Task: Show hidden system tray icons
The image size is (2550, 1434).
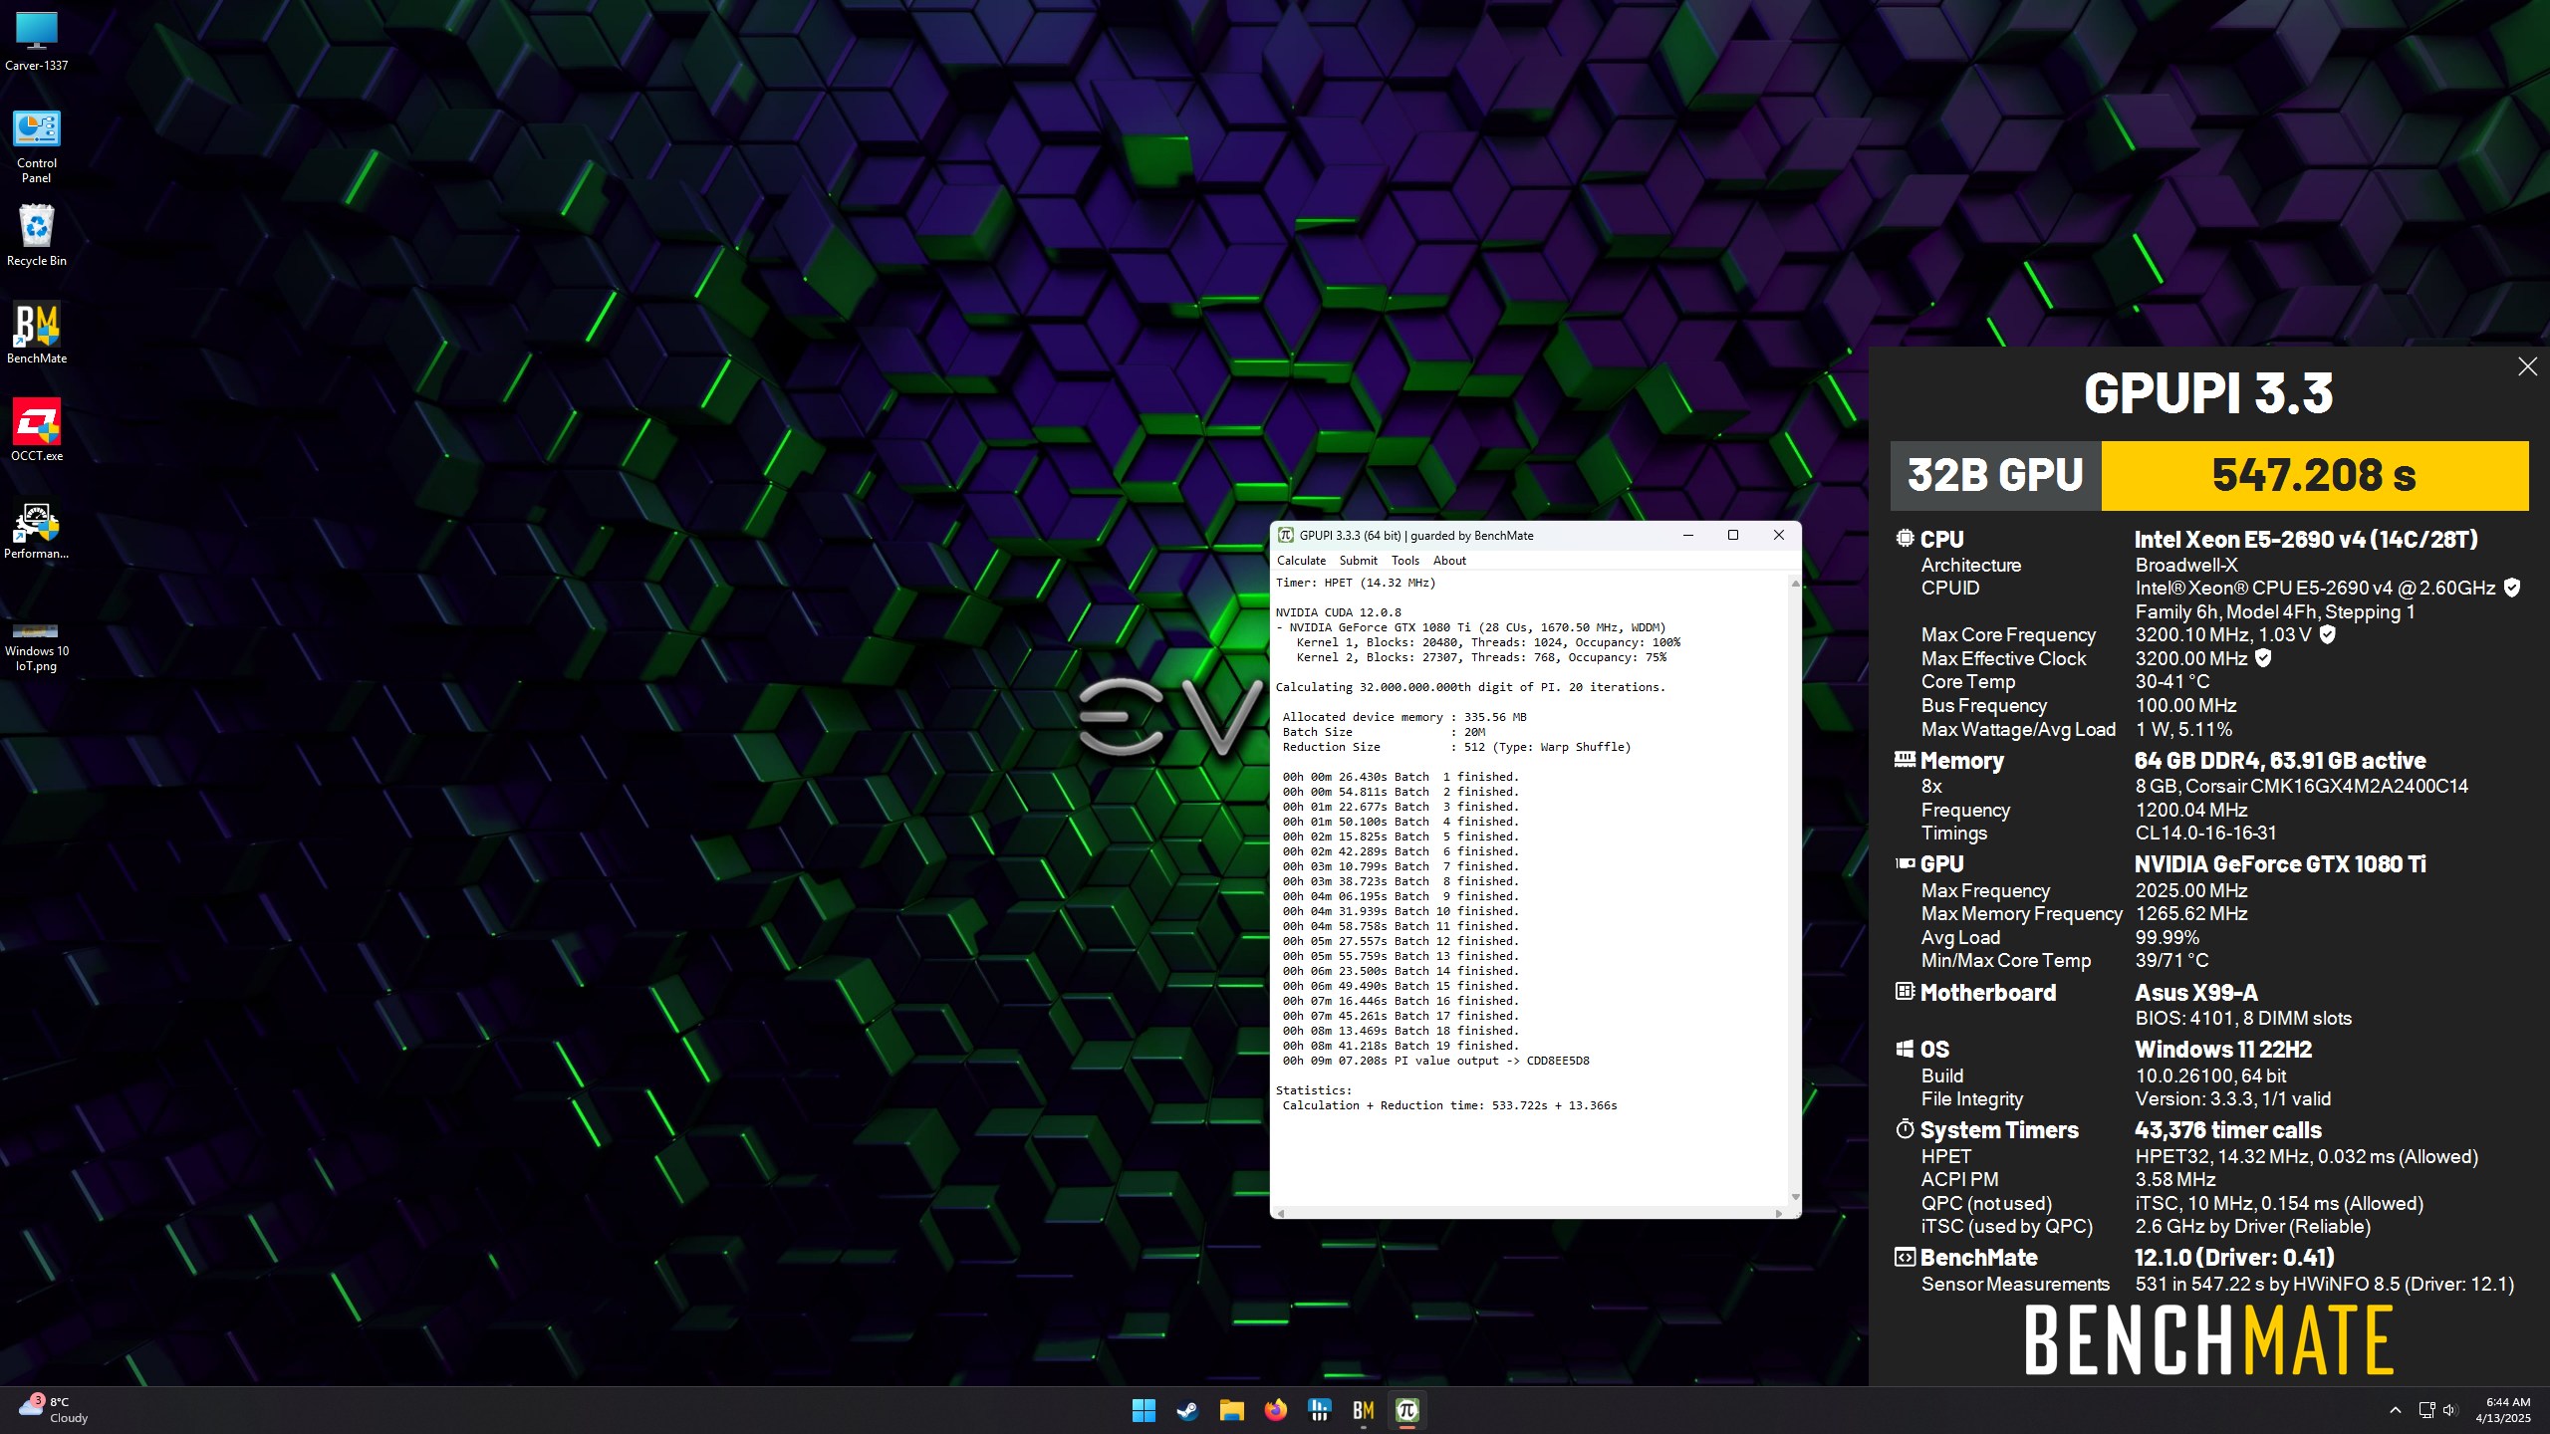Action: (x=2395, y=1410)
